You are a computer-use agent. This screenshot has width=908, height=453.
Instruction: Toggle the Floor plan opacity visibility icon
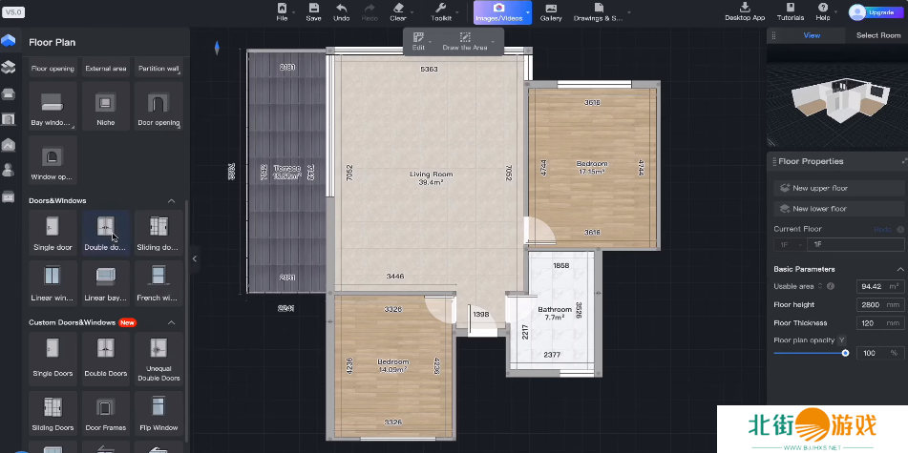pyautogui.click(x=841, y=340)
